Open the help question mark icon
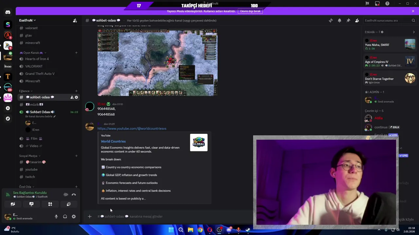Image resolution: width=419 pixels, height=235 pixels. pos(387,3)
